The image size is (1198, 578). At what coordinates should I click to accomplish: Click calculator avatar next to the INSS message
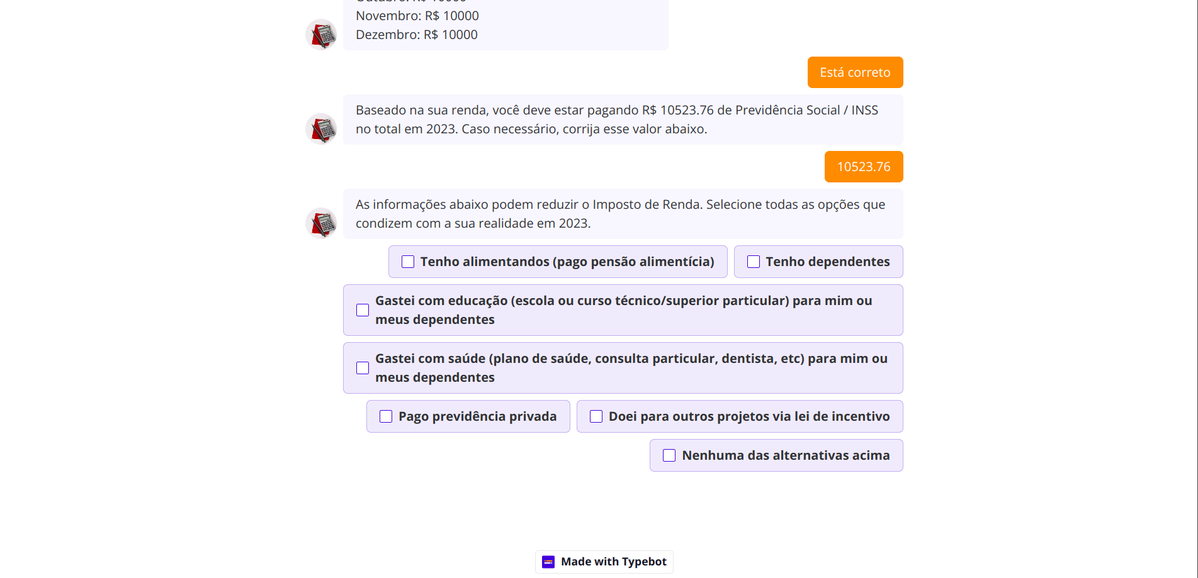tap(321, 129)
